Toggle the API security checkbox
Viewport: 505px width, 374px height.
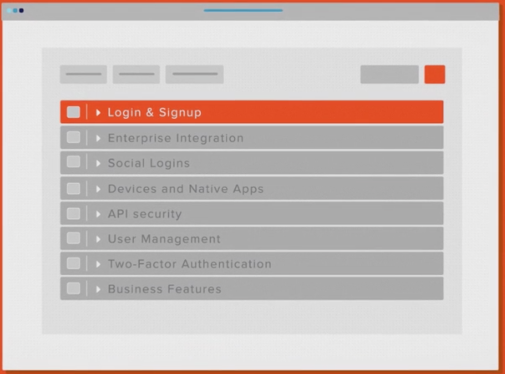pyautogui.click(x=74, y=214)
